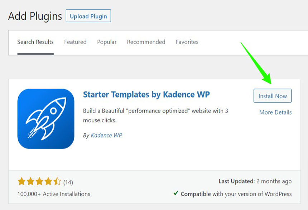Screen dimensions: 308x210
Task: Switch to the Recommended tab
Action: pos(146,42)
